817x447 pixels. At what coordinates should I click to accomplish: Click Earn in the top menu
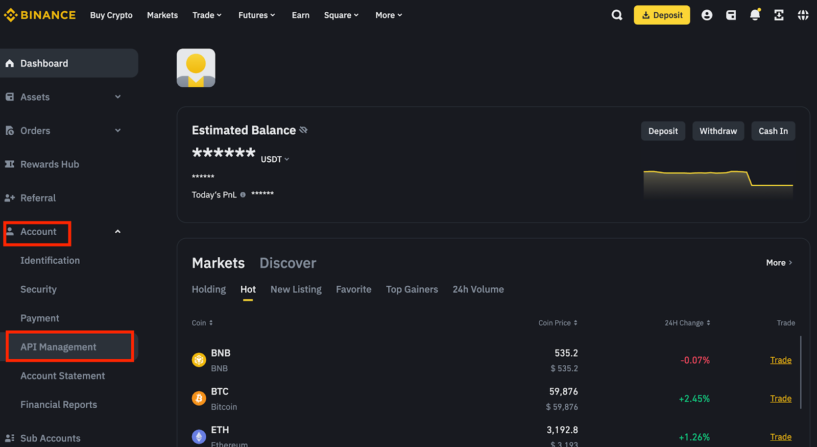click(301, 15)
